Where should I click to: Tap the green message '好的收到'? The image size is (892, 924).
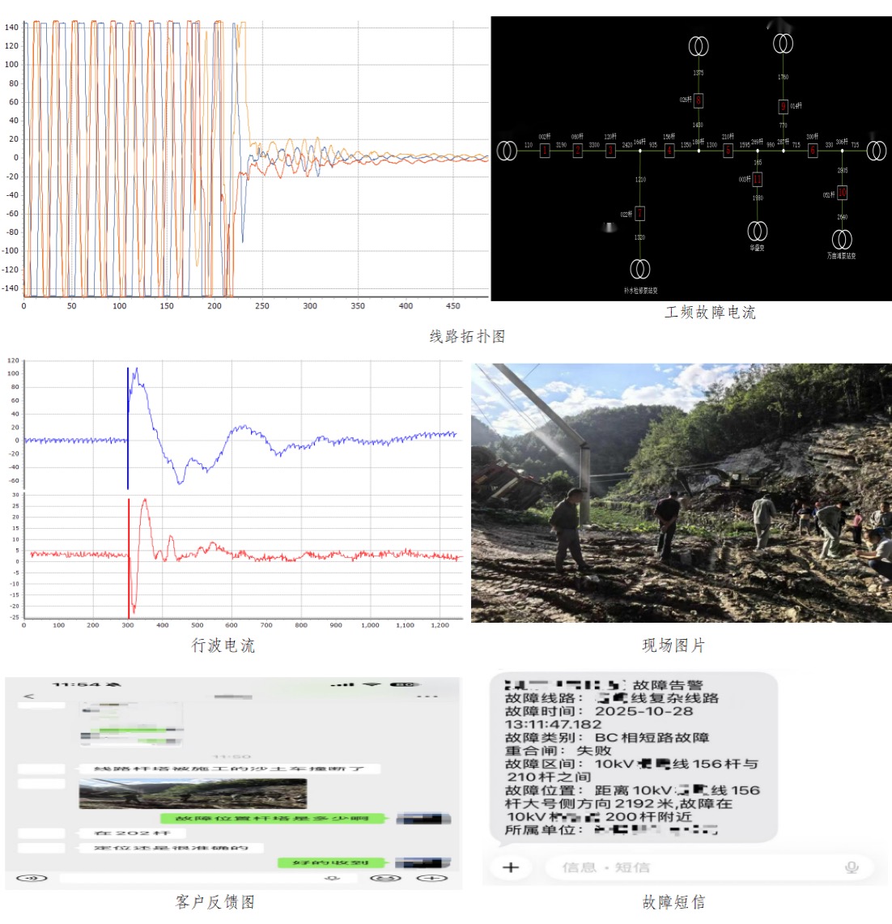pos(331,862)
